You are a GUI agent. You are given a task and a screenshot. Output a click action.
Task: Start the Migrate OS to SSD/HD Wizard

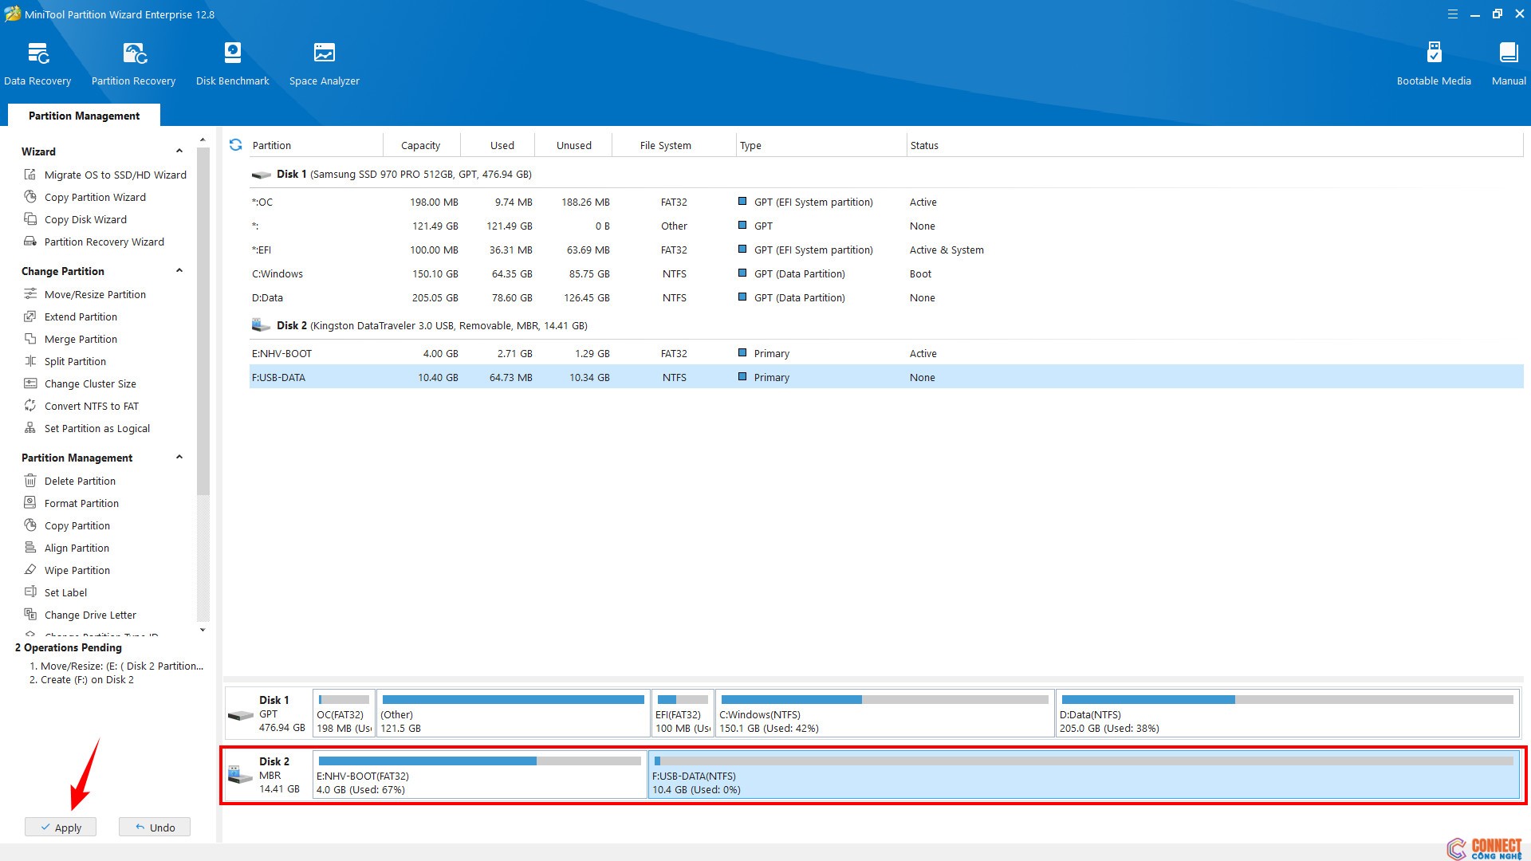point(107,175)
